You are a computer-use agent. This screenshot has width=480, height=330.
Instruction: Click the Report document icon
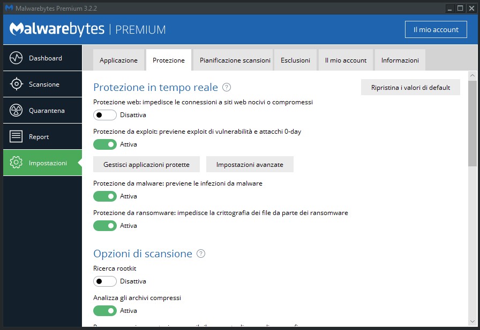pos(16,136)
